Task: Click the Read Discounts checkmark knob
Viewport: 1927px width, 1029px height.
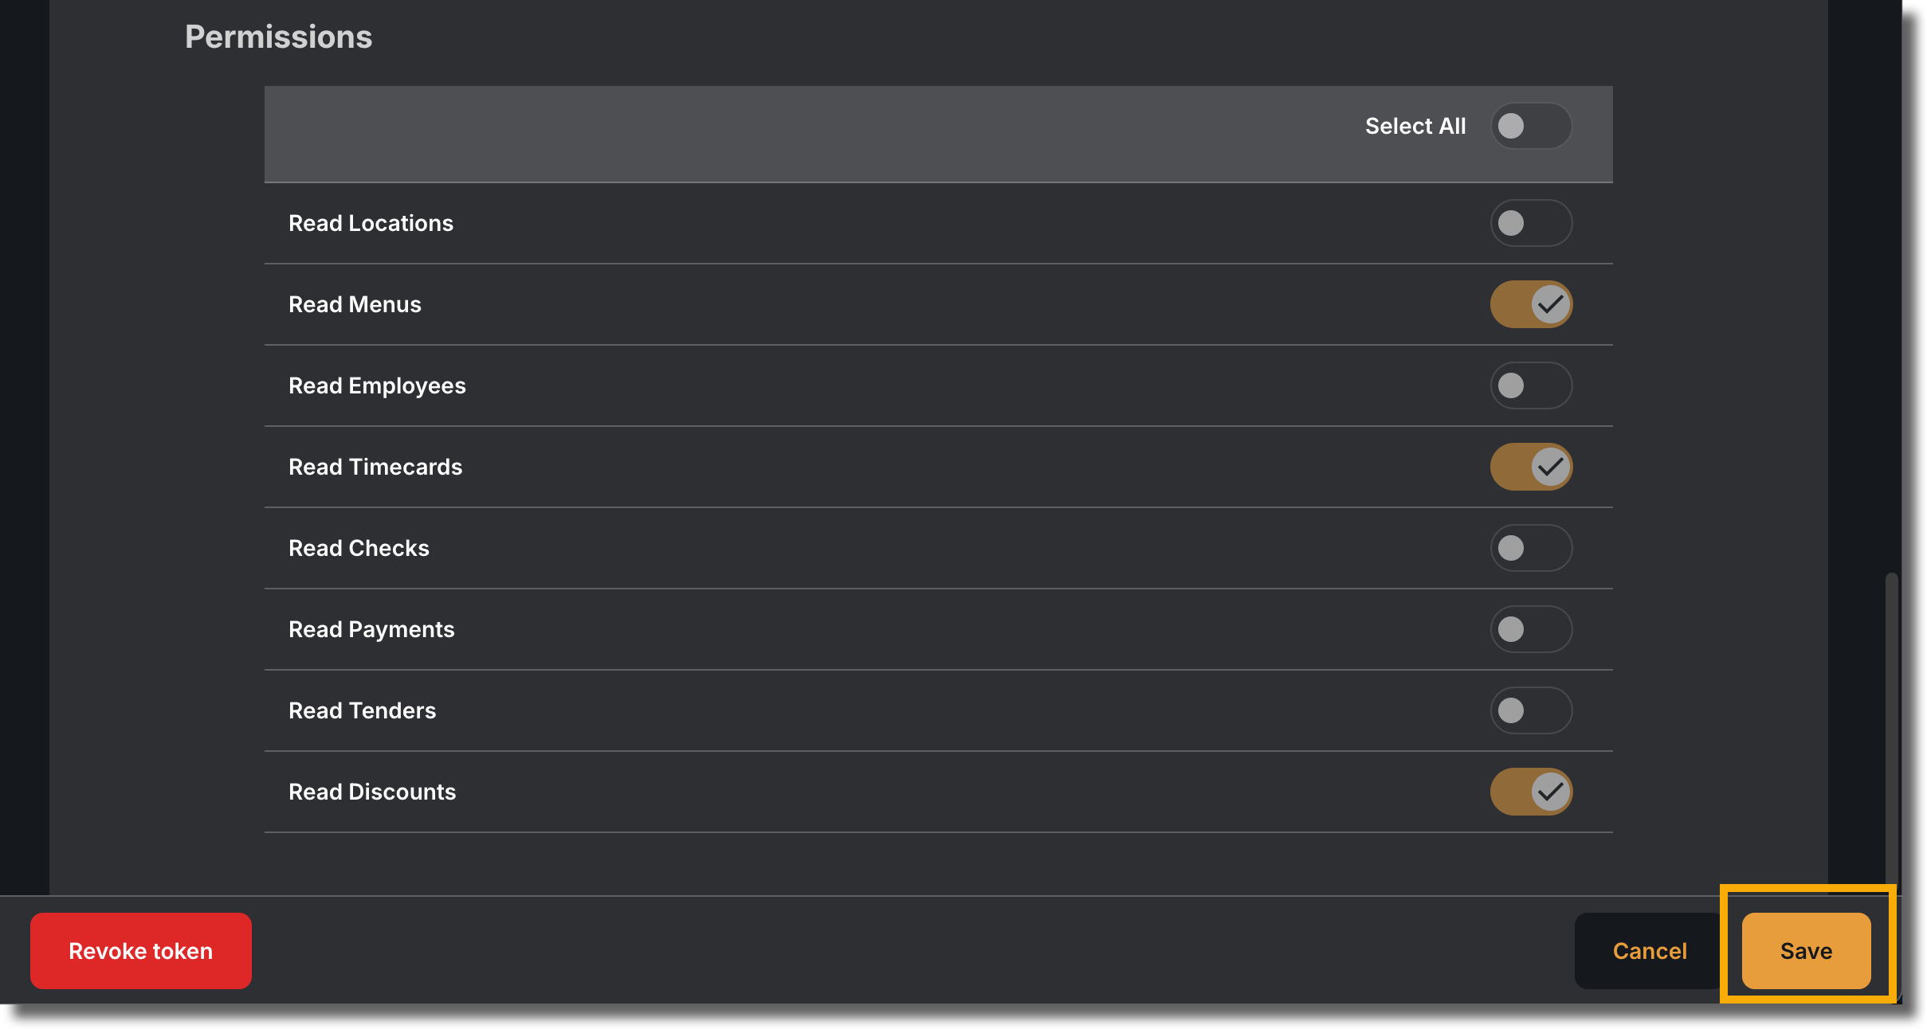Action: [x=1551, y=792]
